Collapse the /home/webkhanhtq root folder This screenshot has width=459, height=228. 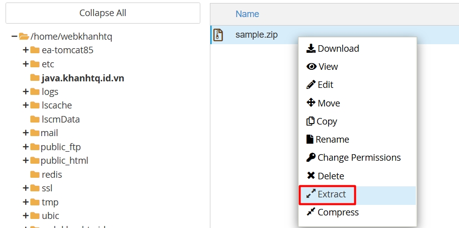pyautogui.click(x=14, y=36)
